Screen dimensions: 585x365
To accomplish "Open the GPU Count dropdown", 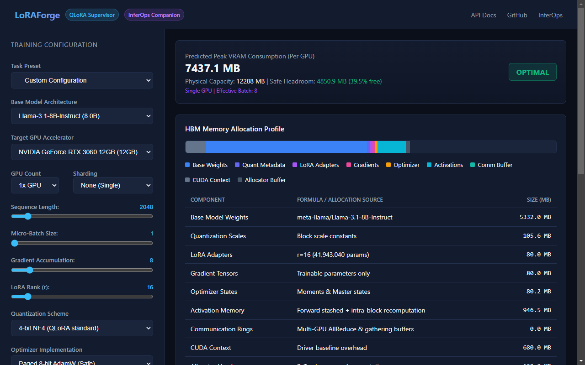I will [35, 185].
